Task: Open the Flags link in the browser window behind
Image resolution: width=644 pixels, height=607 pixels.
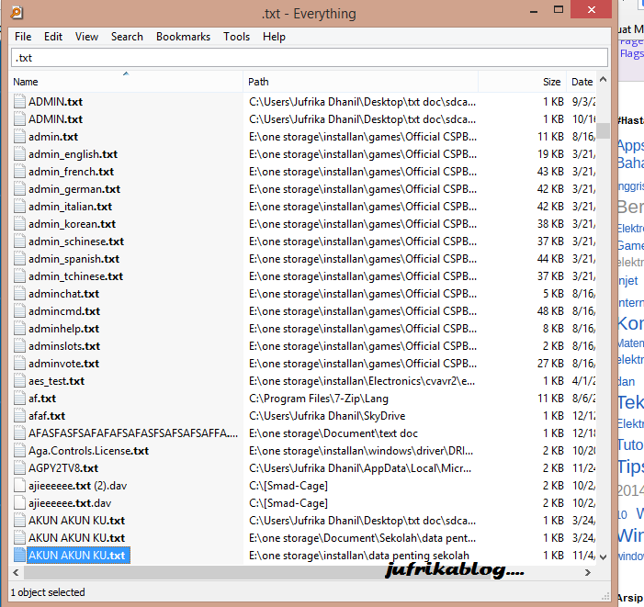Action: pyautogui.click(x=632, y=54)
